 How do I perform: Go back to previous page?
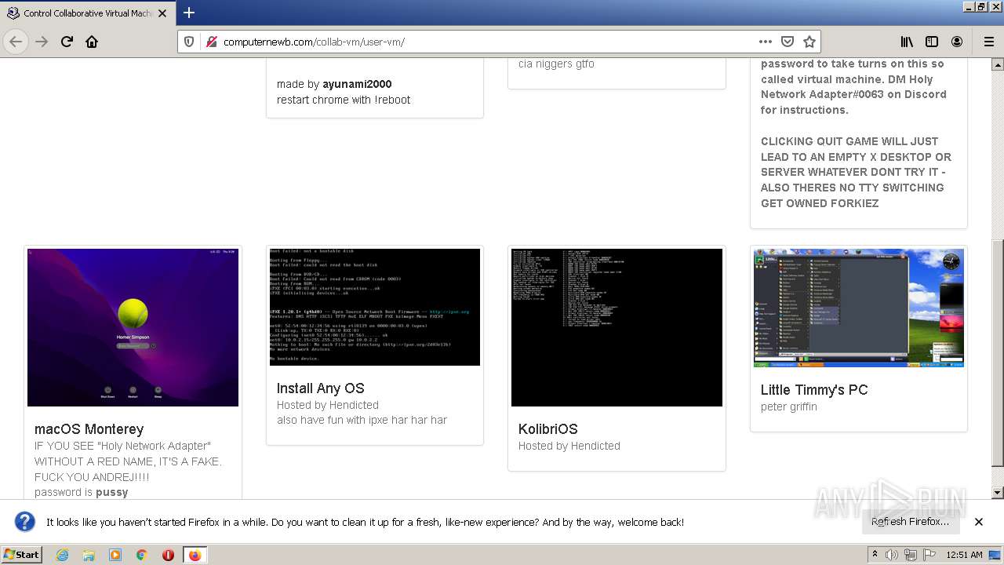[16, 42]
